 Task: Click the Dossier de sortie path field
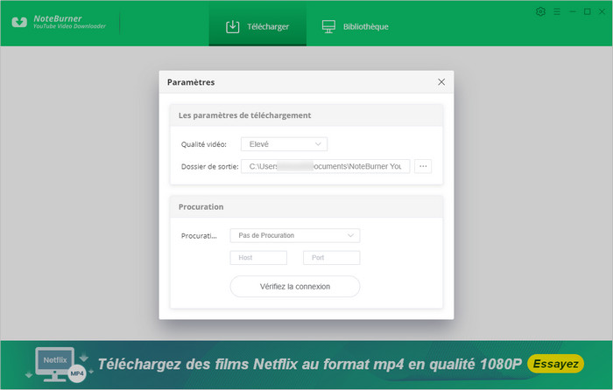tap(325, 166)
